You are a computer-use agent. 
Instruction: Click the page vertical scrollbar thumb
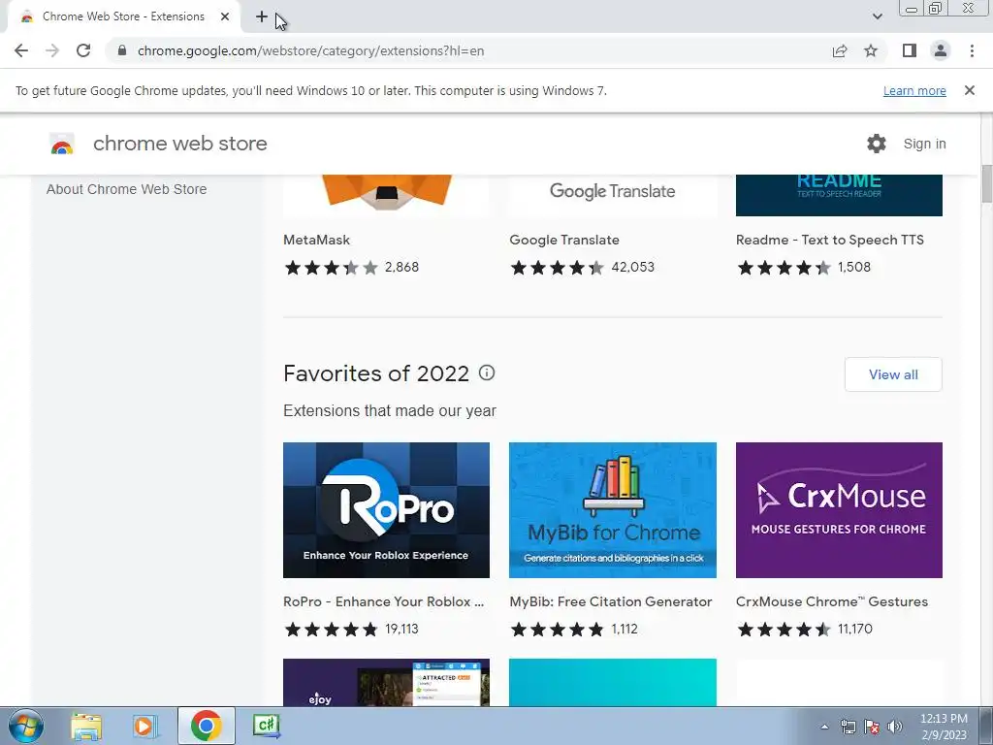point(986,183)
